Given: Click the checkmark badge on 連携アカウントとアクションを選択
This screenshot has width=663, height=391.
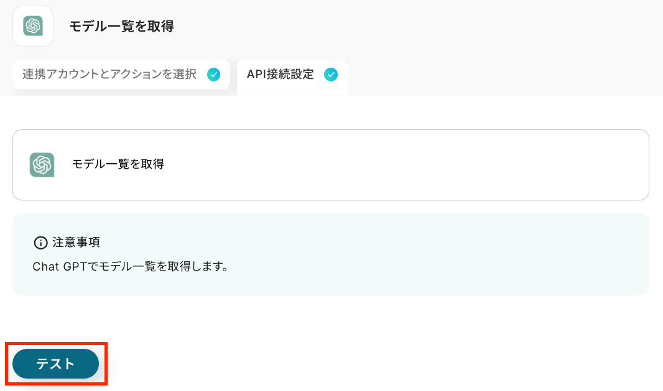Looking at the screenshot, I should click(x=213, y=74).
